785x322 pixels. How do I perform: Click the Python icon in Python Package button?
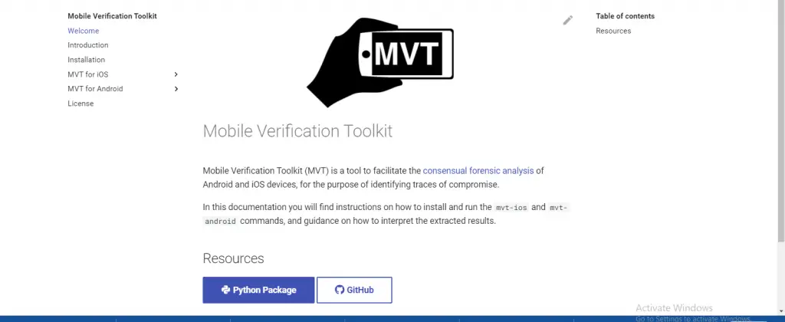point(225,290)
